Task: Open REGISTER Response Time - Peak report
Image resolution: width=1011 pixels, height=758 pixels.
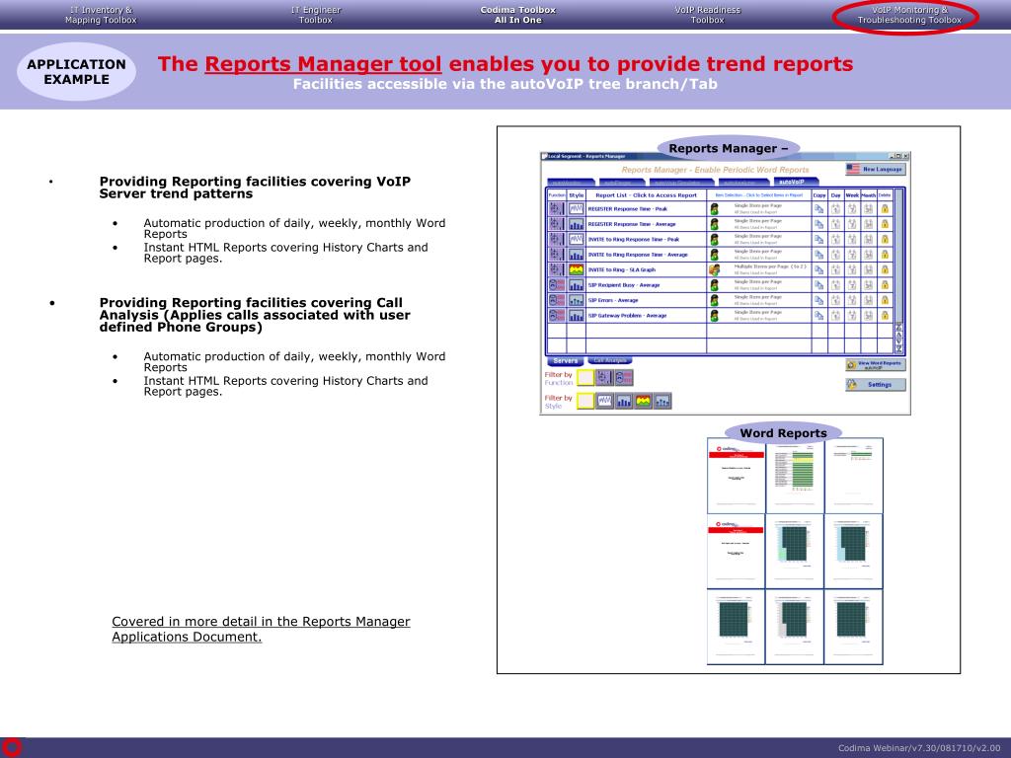Action: (627, 209)
